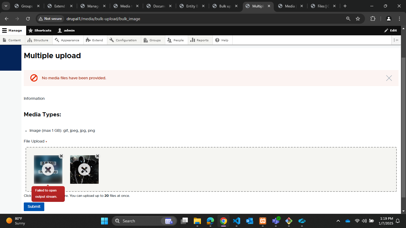Screen dimensions: 406x228
Task: Open the OneDrive tray icon
Action: [x=348, y=221]
